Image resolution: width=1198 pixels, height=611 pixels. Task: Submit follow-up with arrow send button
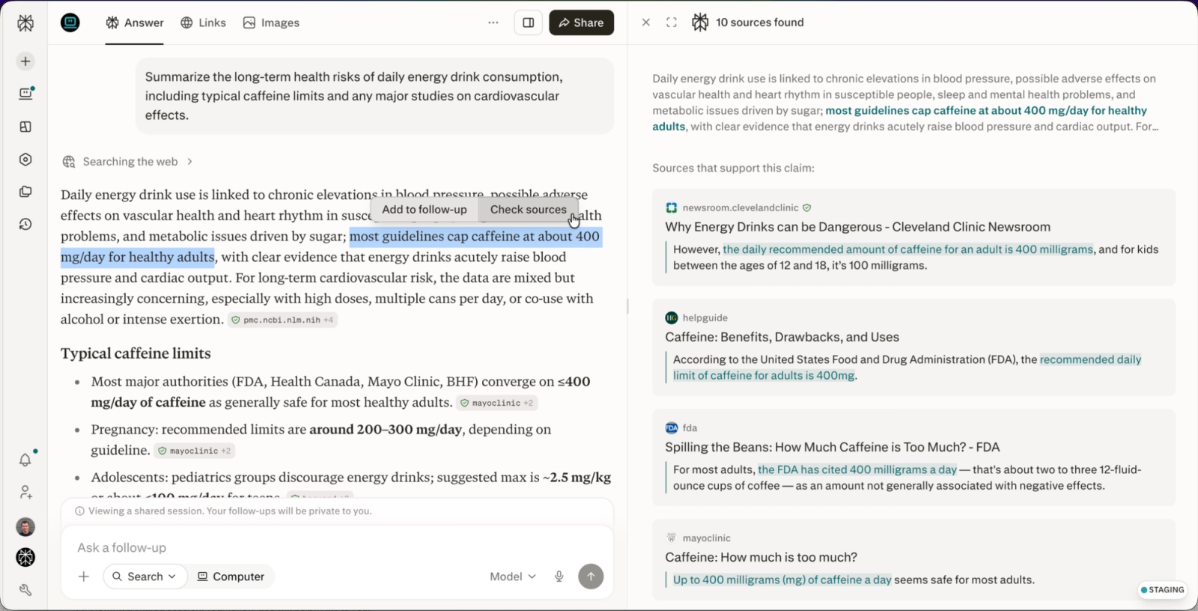(591, 576)
